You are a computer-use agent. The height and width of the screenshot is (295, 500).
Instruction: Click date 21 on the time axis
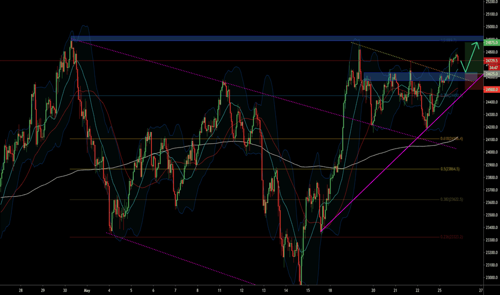click(395, 291)
